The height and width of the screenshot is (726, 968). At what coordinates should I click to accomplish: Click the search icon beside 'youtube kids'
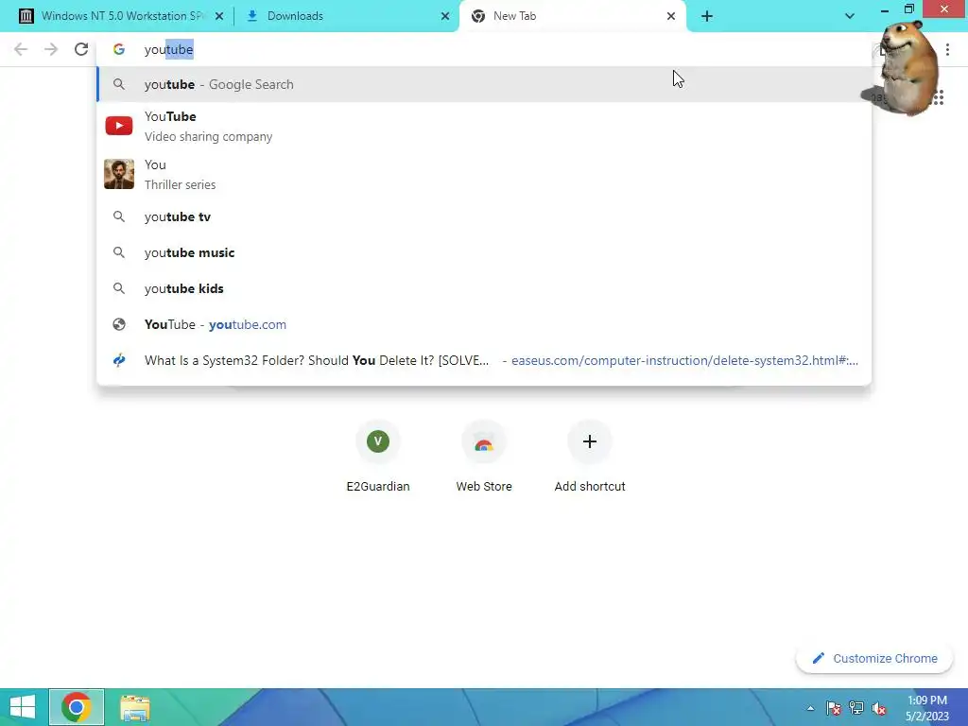coord(118,288)
